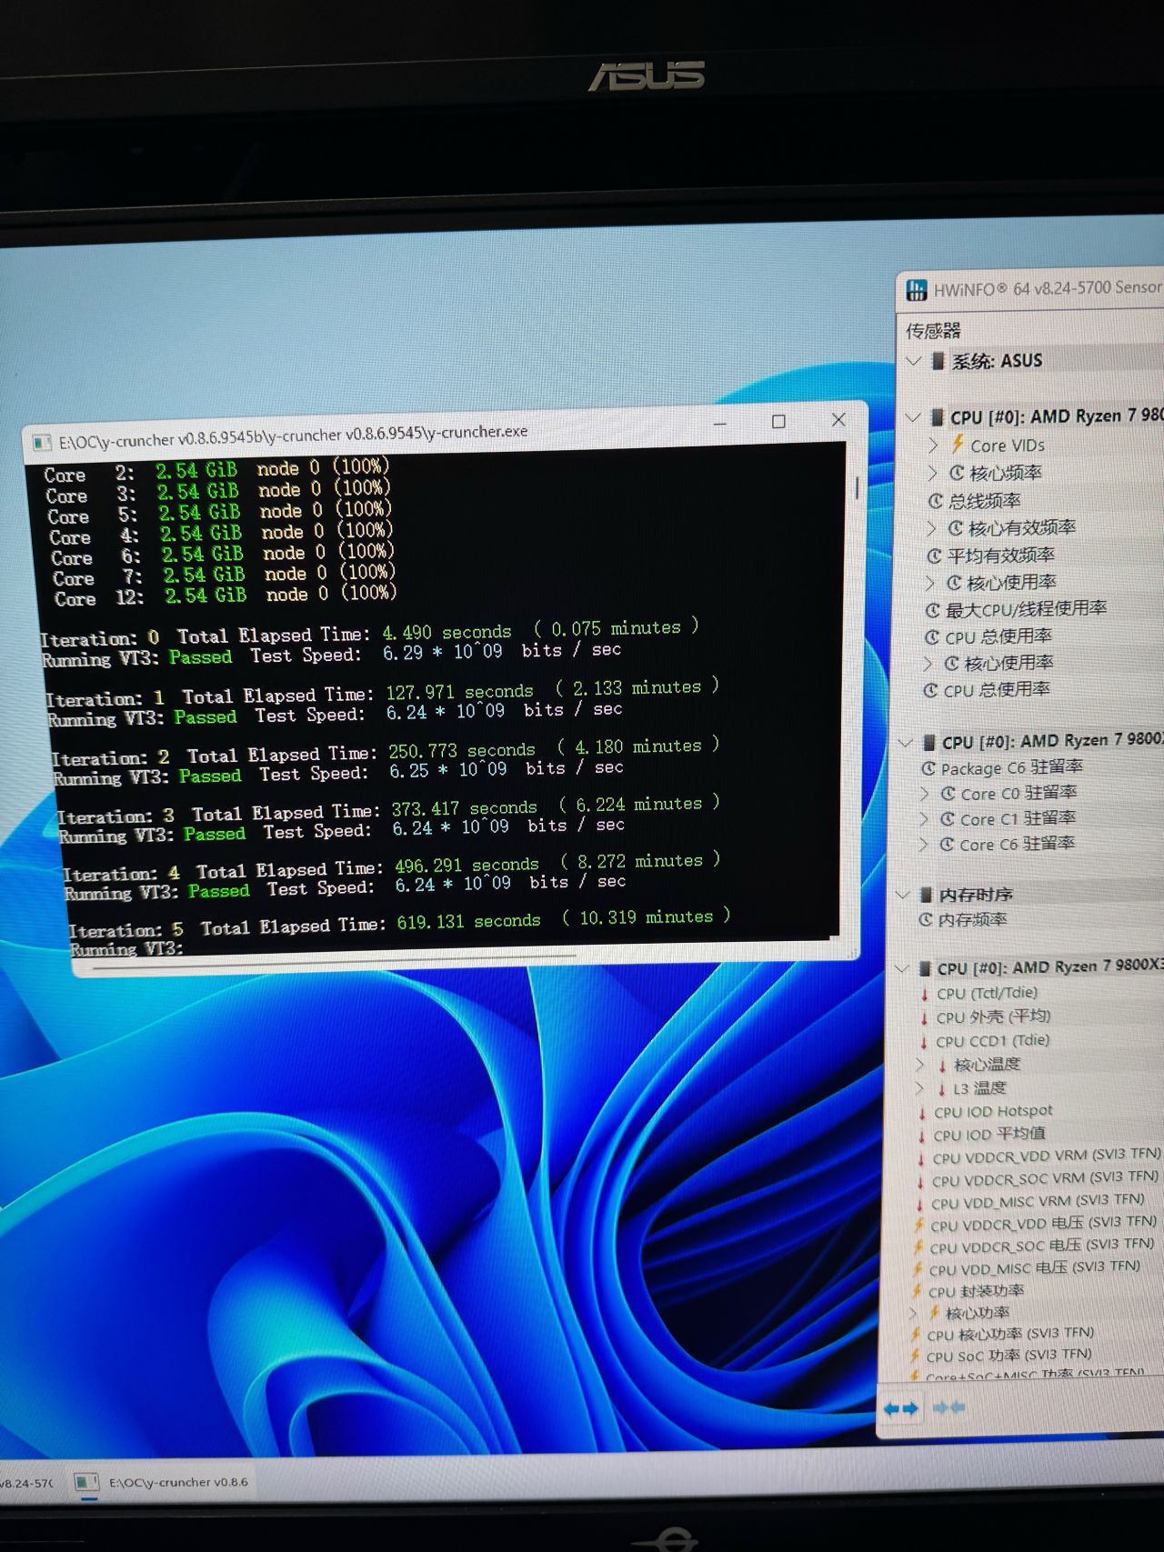Click the lightning icon beside CPU 封装功率
Screen dimensions: 1164x1552
point(917,1291)
